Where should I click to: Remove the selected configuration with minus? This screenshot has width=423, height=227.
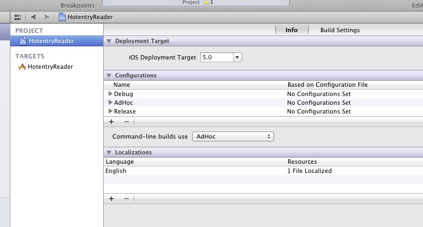pos(127,122)
